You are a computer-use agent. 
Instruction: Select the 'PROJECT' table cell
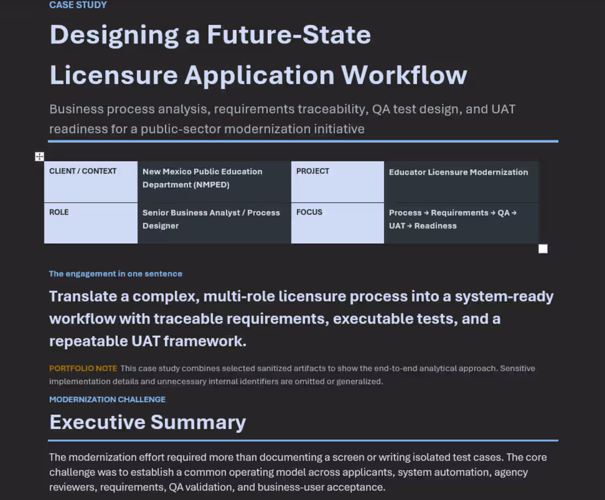point(338,182)
